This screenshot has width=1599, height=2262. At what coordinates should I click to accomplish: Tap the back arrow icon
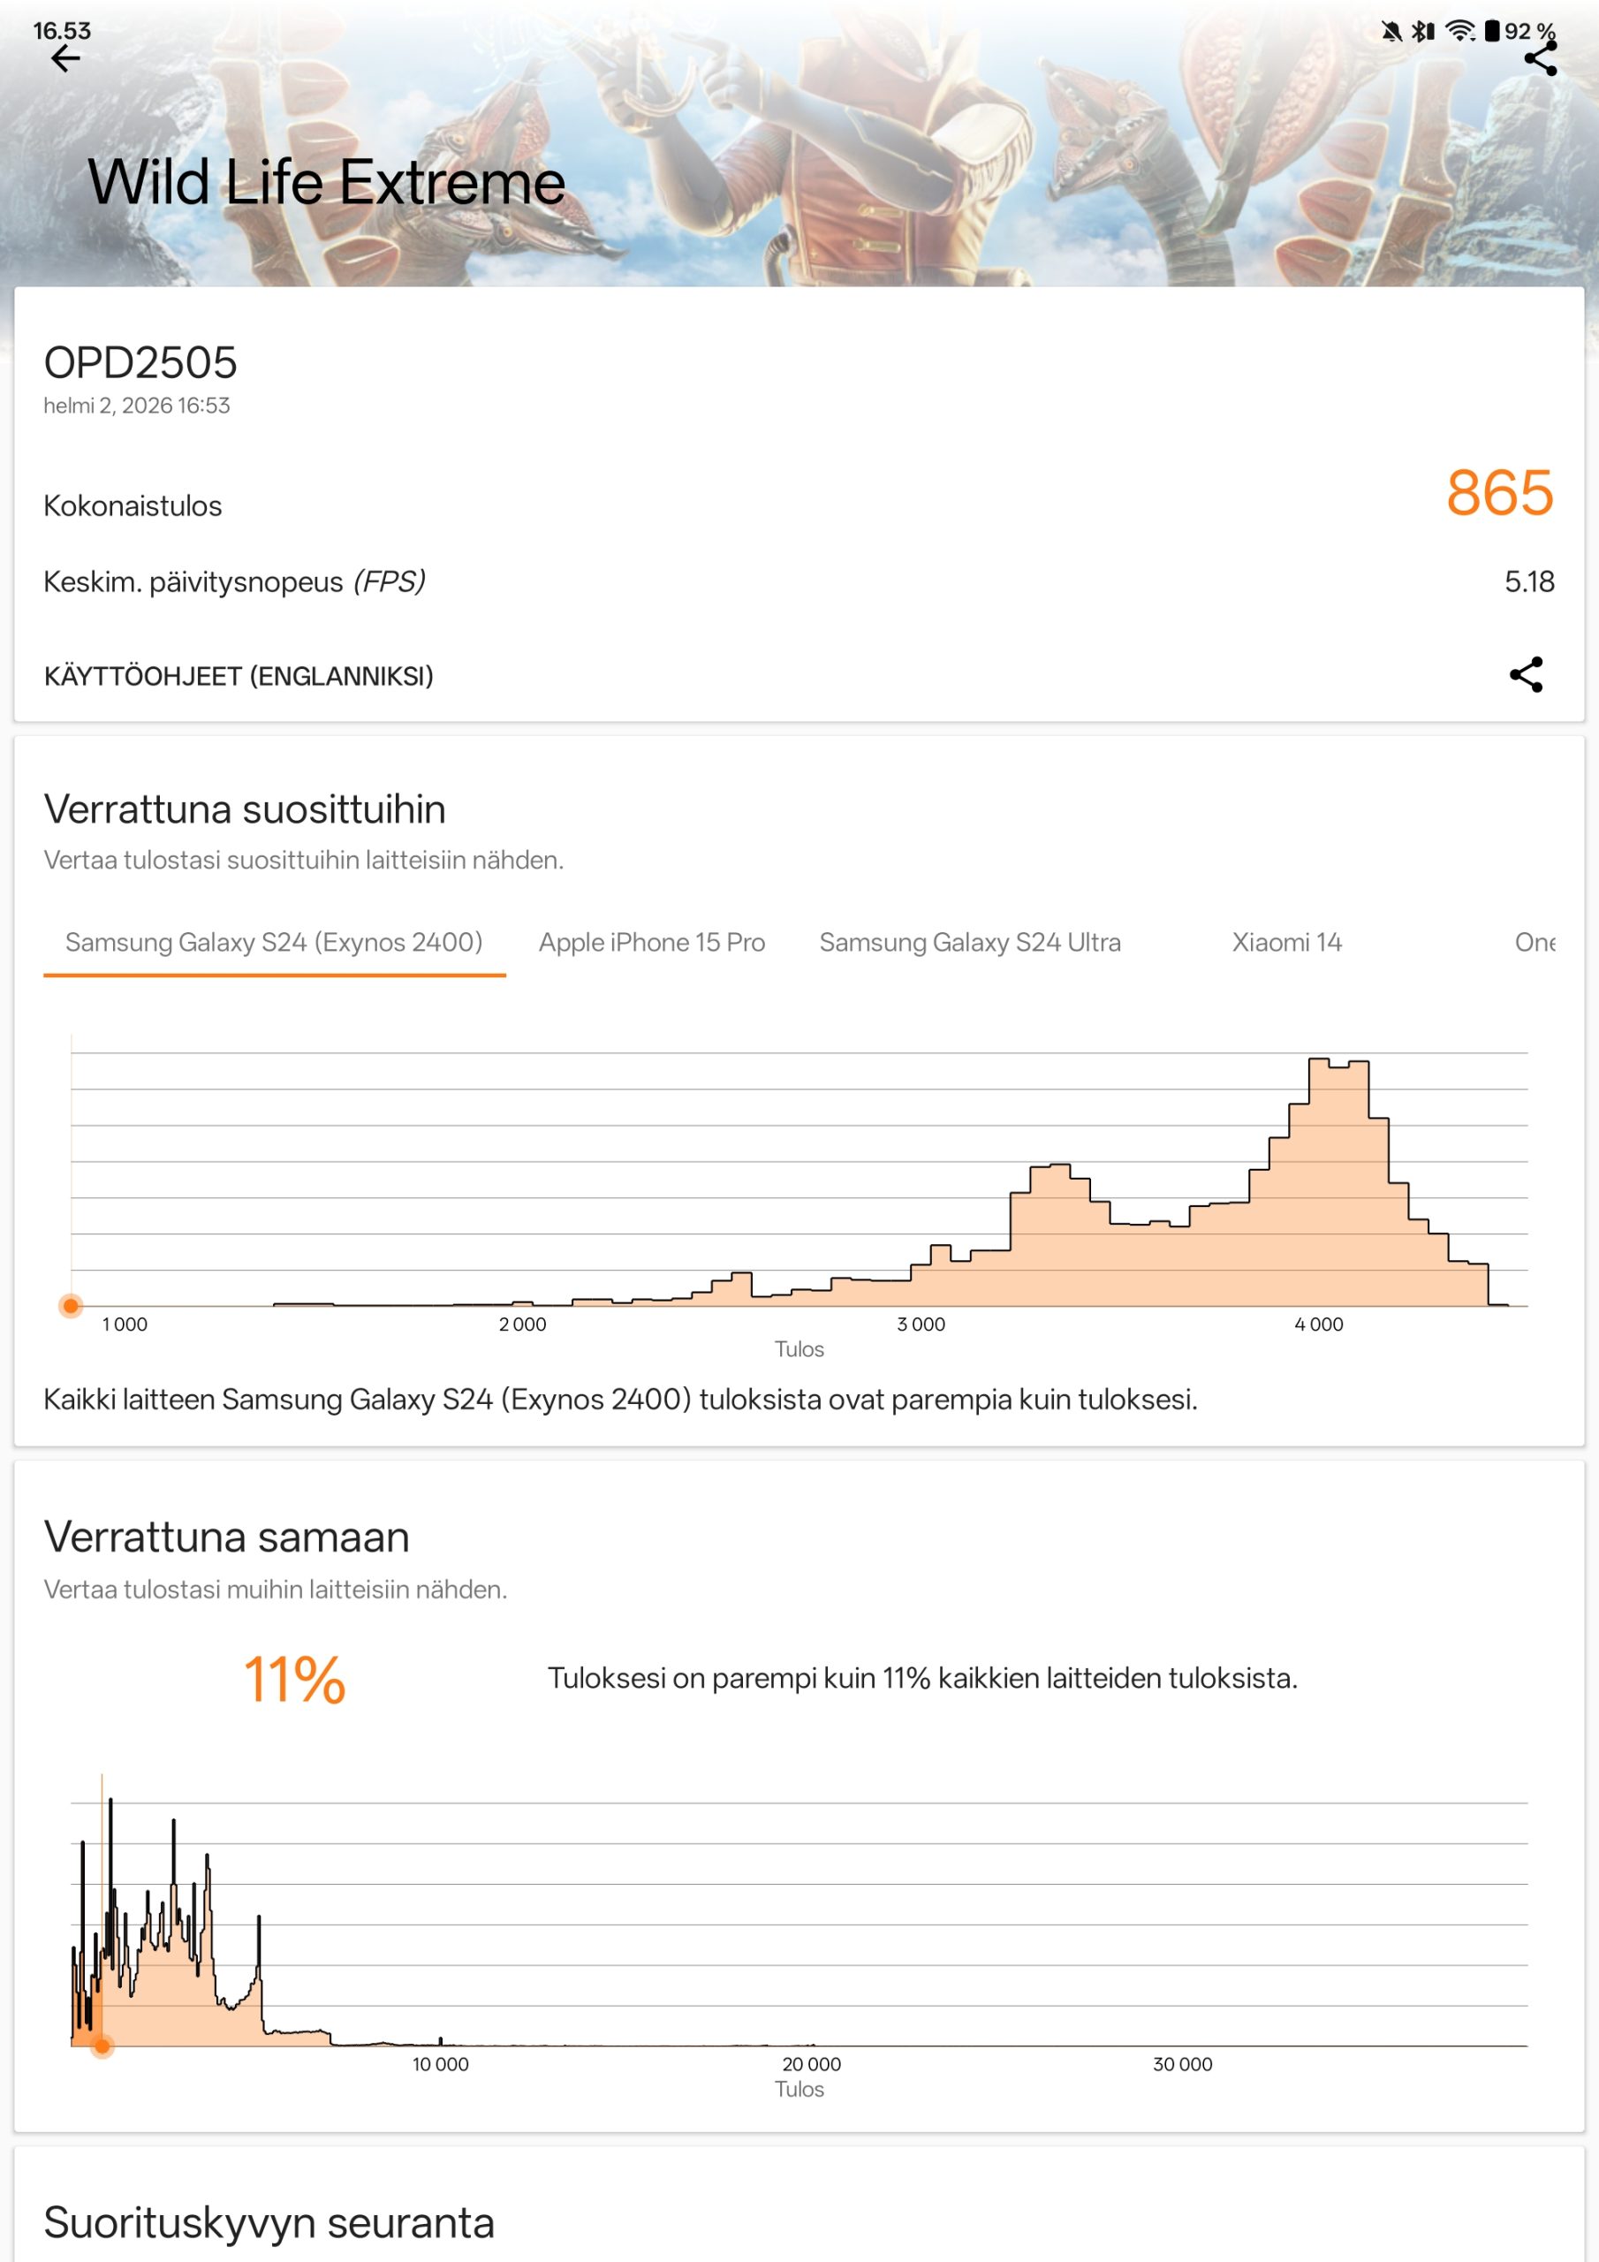click(x=65, y=59)
